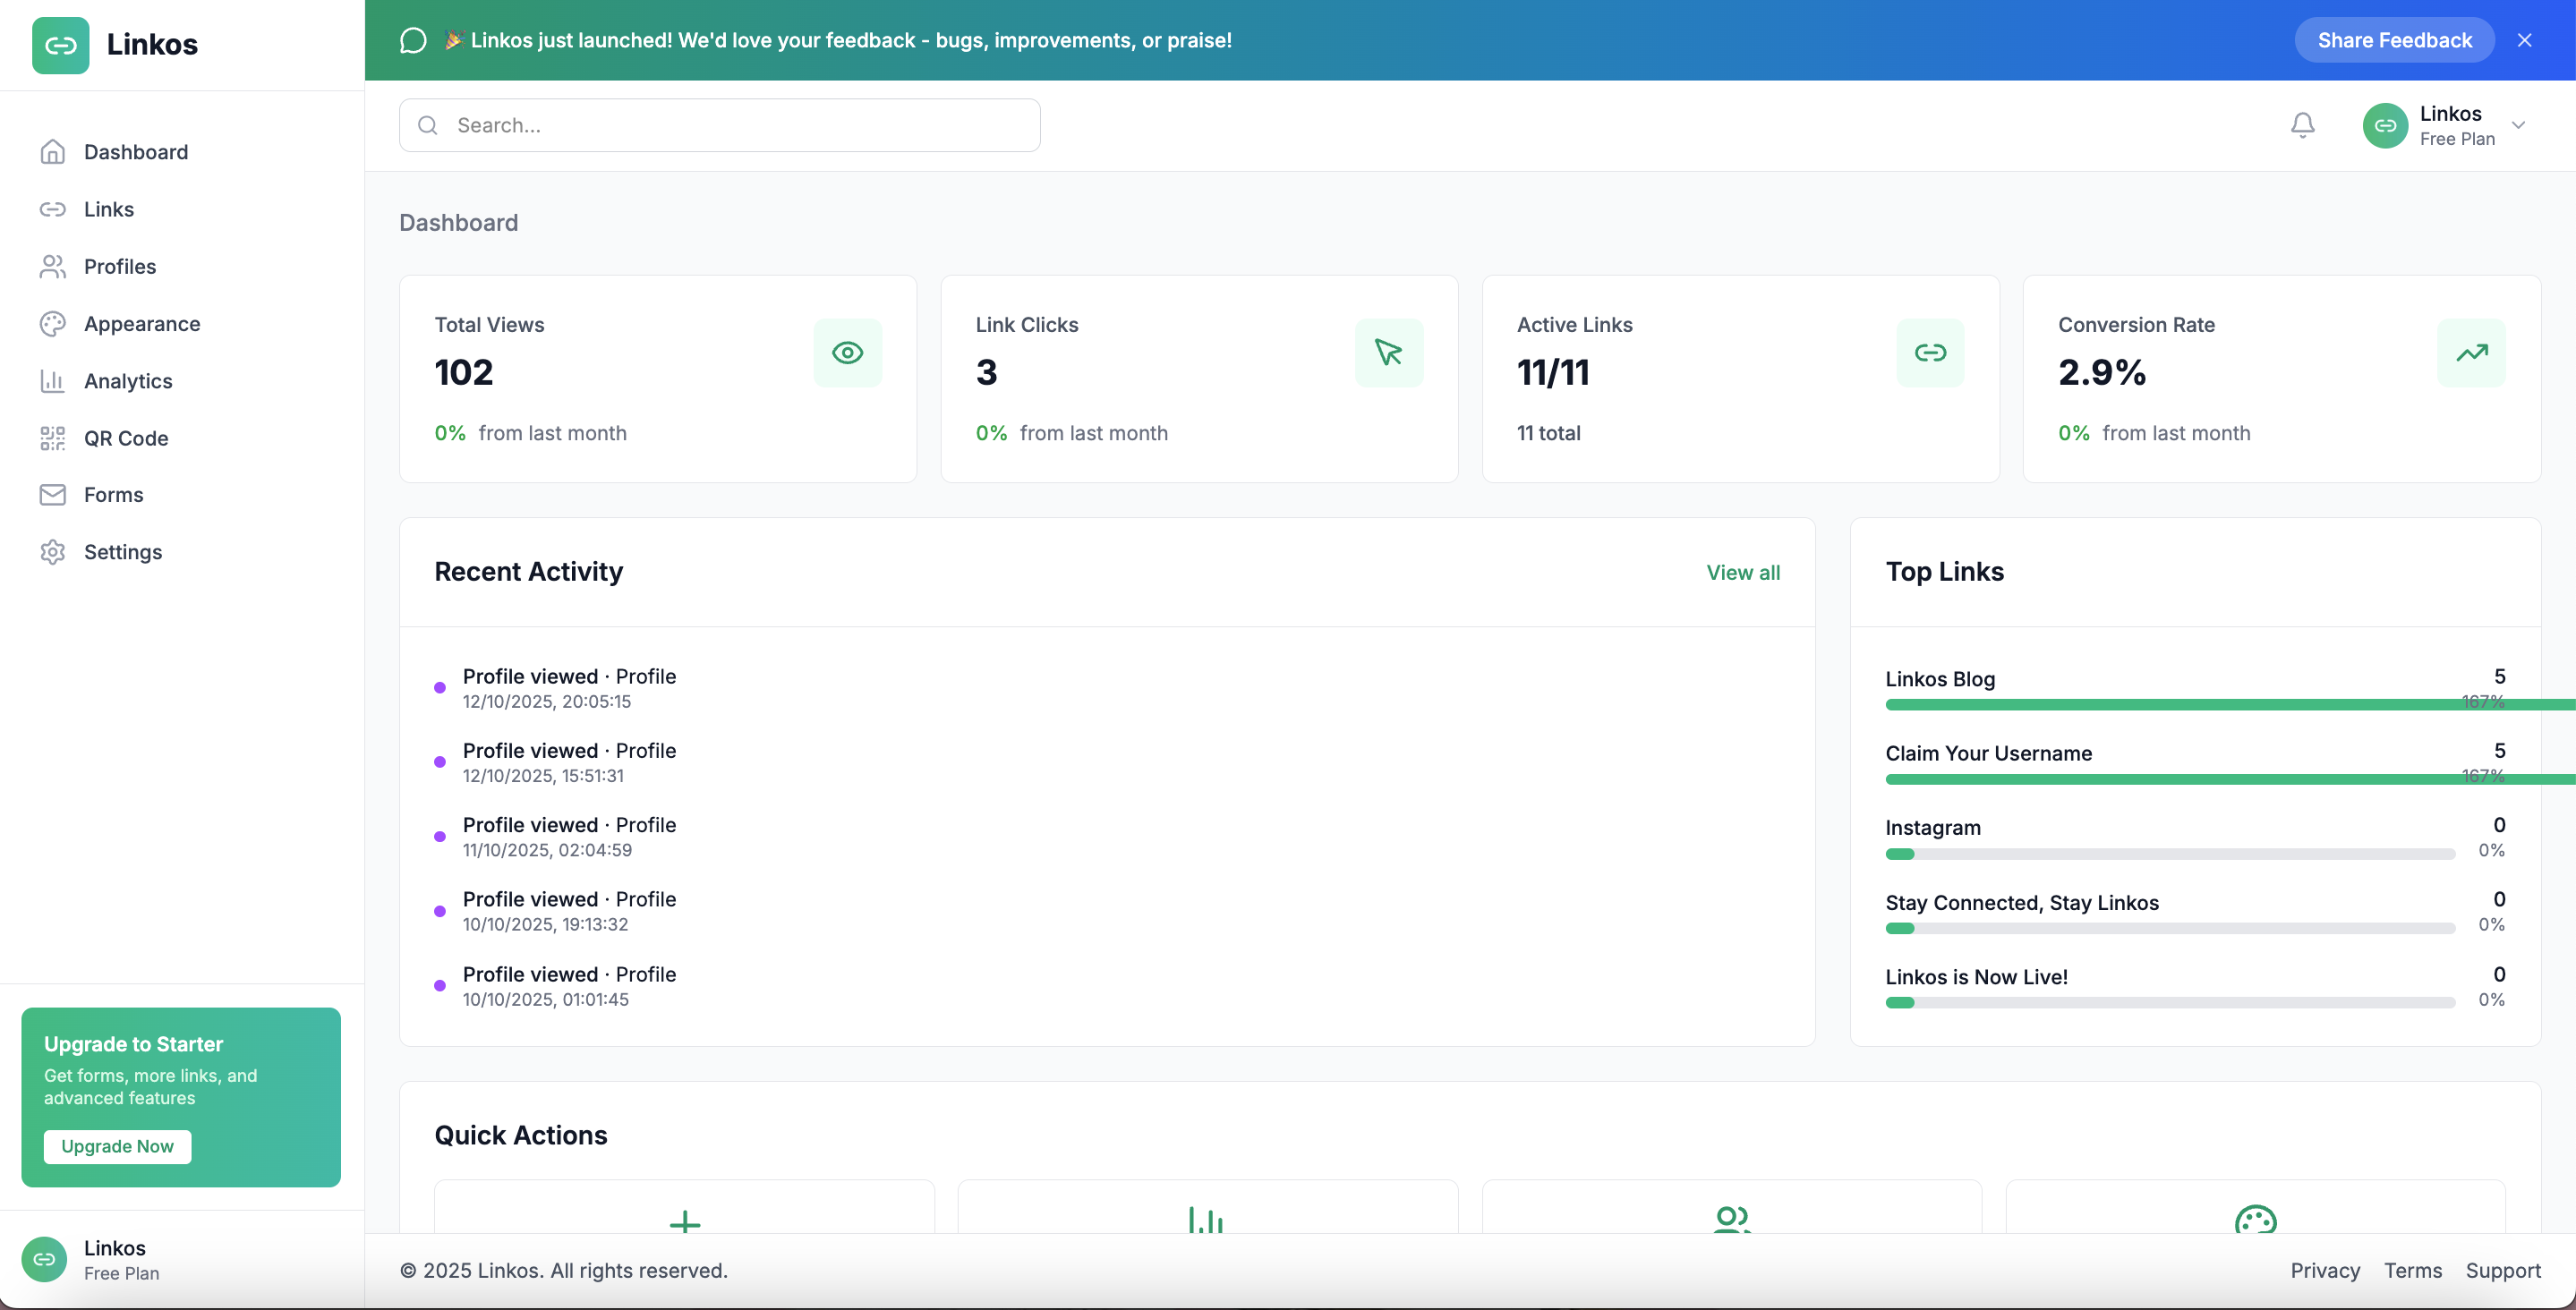Click the bar chart icon in Quick Actions

click(1206, 1221)
